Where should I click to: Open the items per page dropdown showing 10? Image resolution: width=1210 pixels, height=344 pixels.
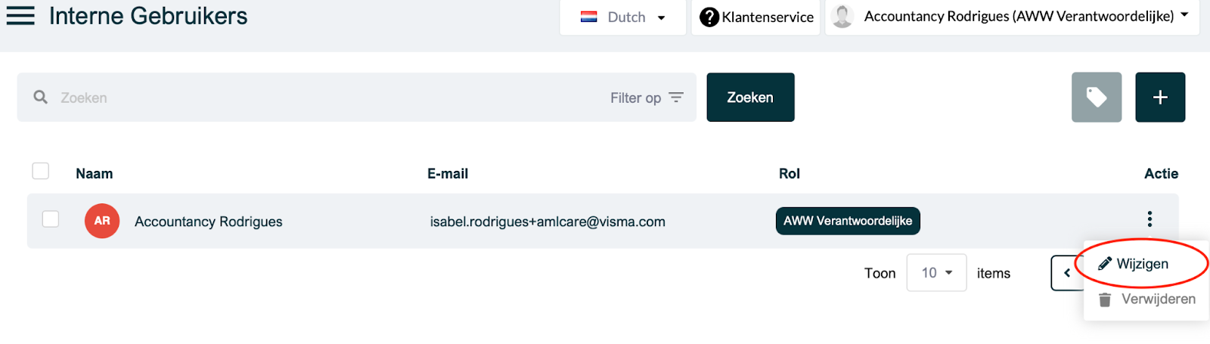click(936, 273)
